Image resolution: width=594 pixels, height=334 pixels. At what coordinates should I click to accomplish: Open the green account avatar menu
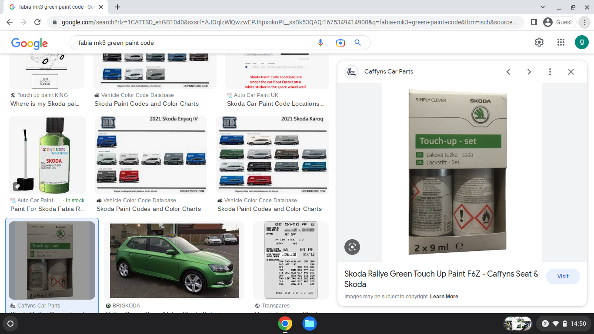581,42
